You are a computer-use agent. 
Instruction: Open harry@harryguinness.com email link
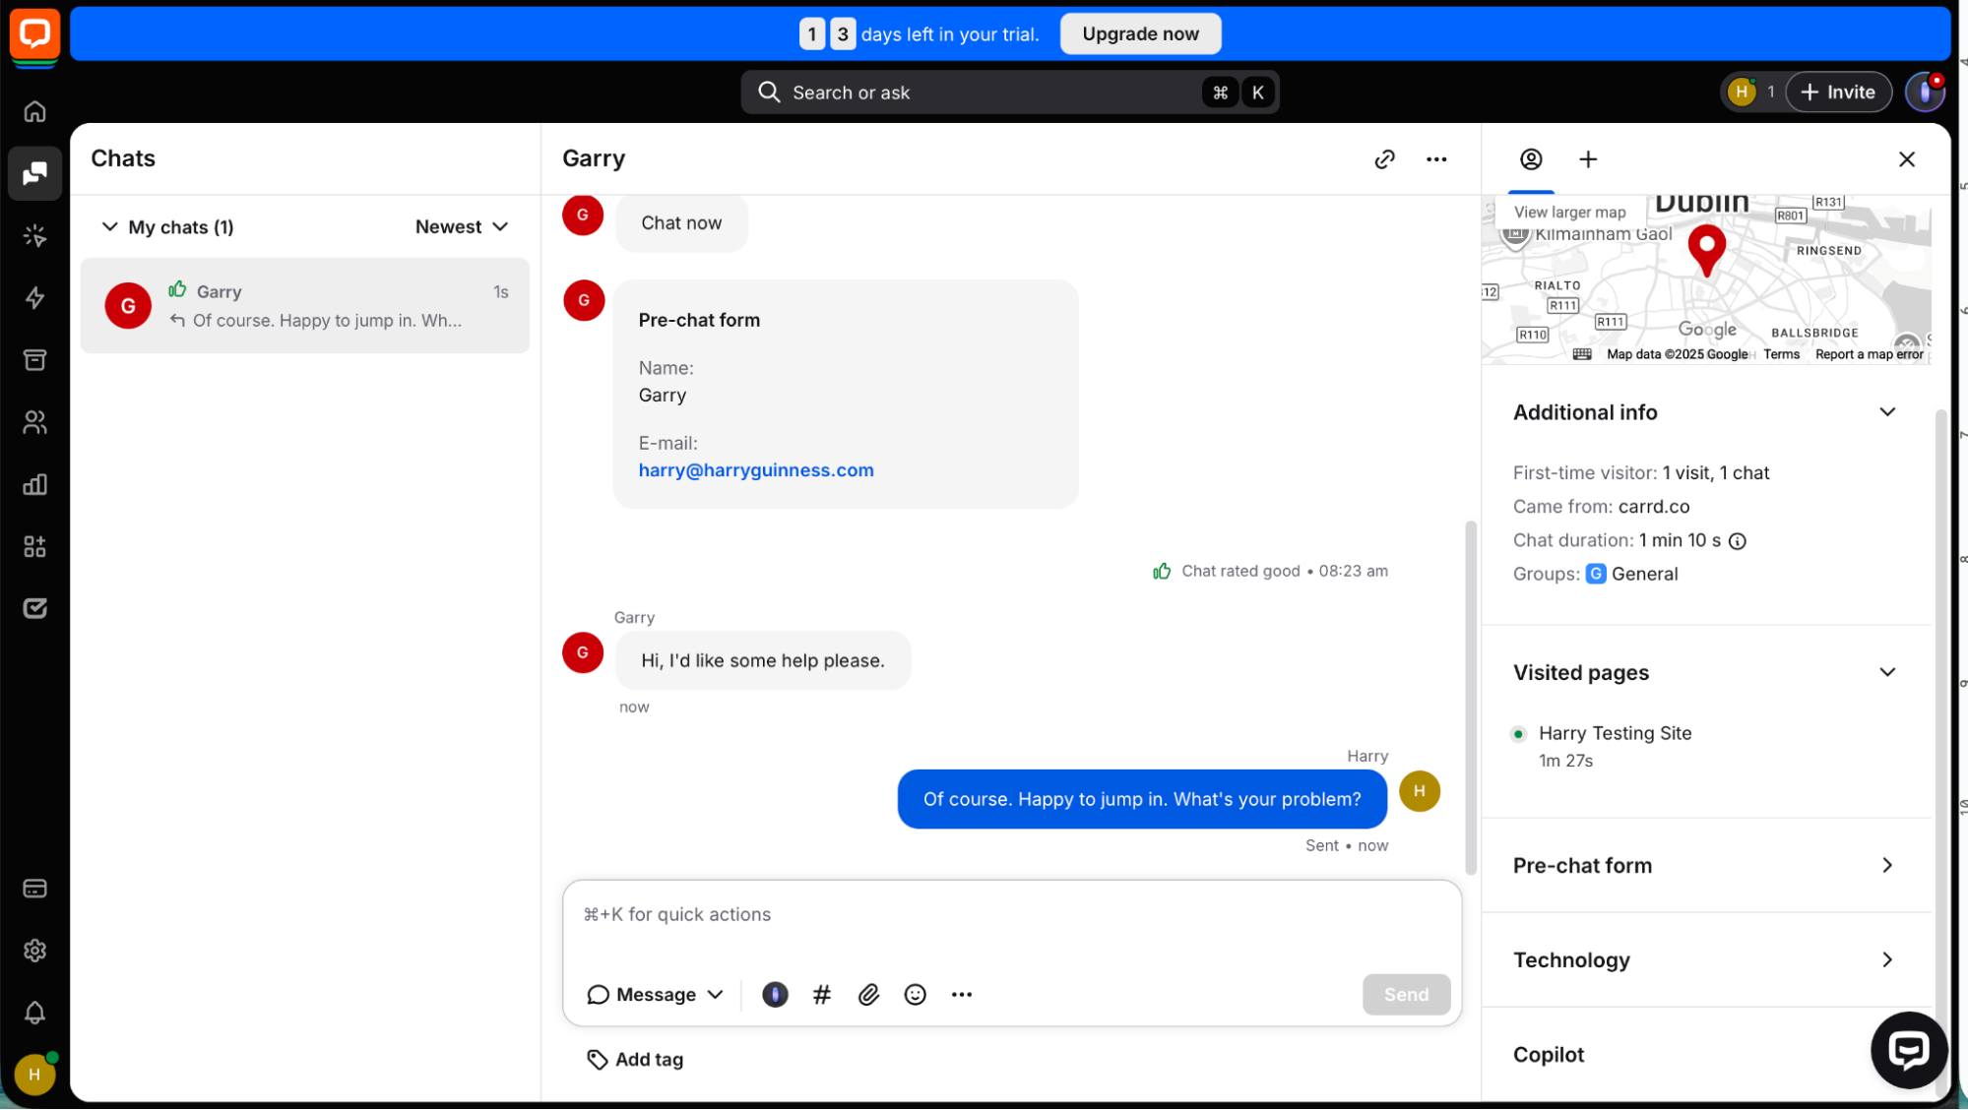click(x=756, y=469)
